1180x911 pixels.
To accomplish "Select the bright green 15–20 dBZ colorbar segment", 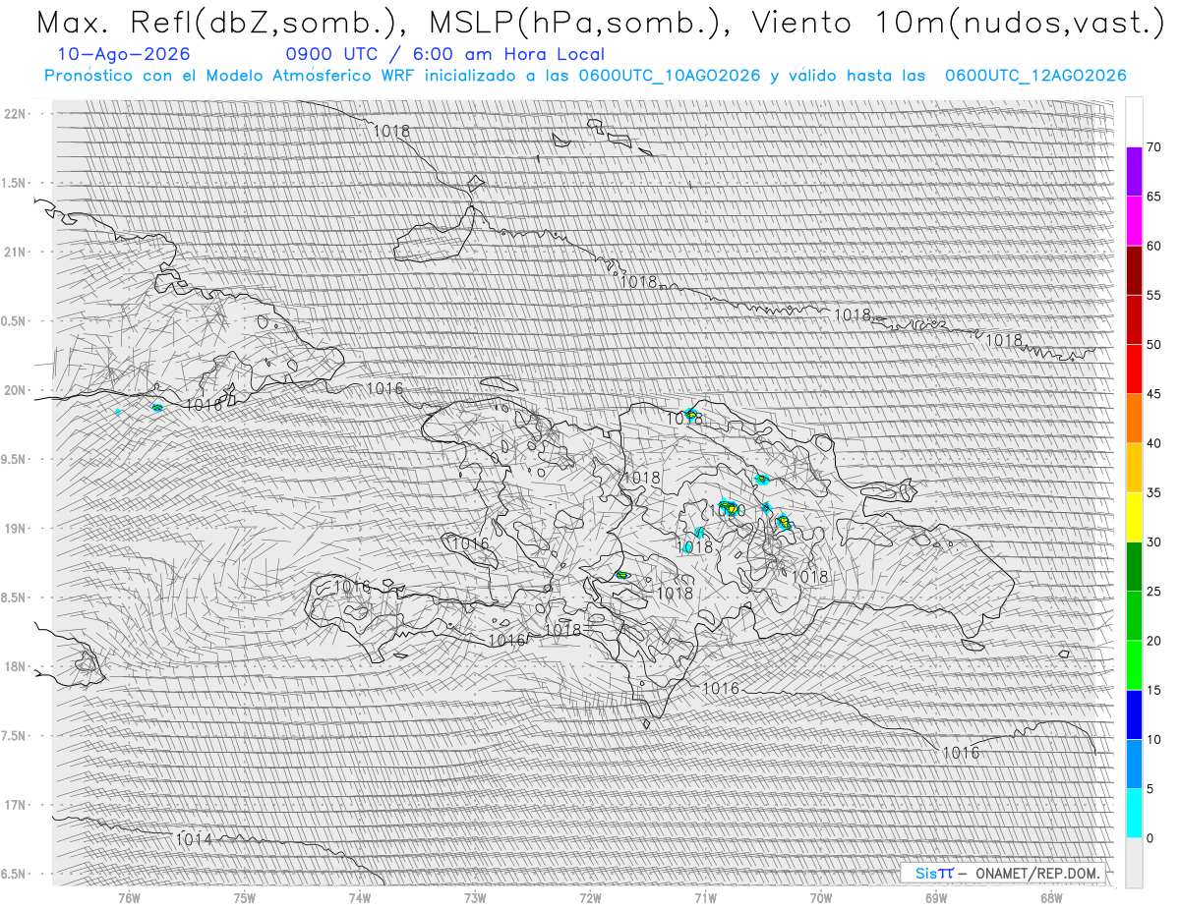I will pos(1135,665).
